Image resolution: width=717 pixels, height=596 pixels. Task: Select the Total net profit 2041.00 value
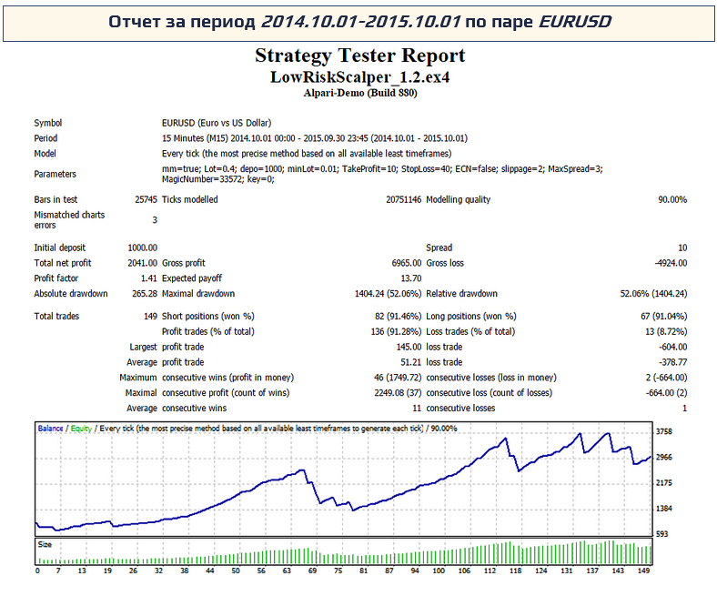point(143,263)
